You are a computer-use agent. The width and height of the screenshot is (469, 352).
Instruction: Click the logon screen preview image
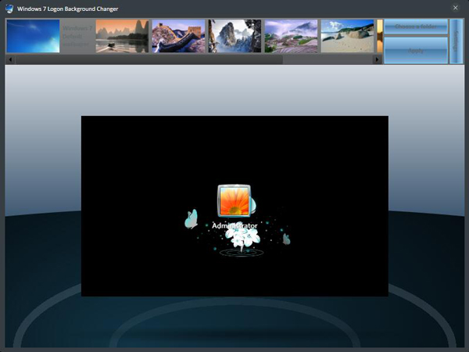[x=234, y=206]
